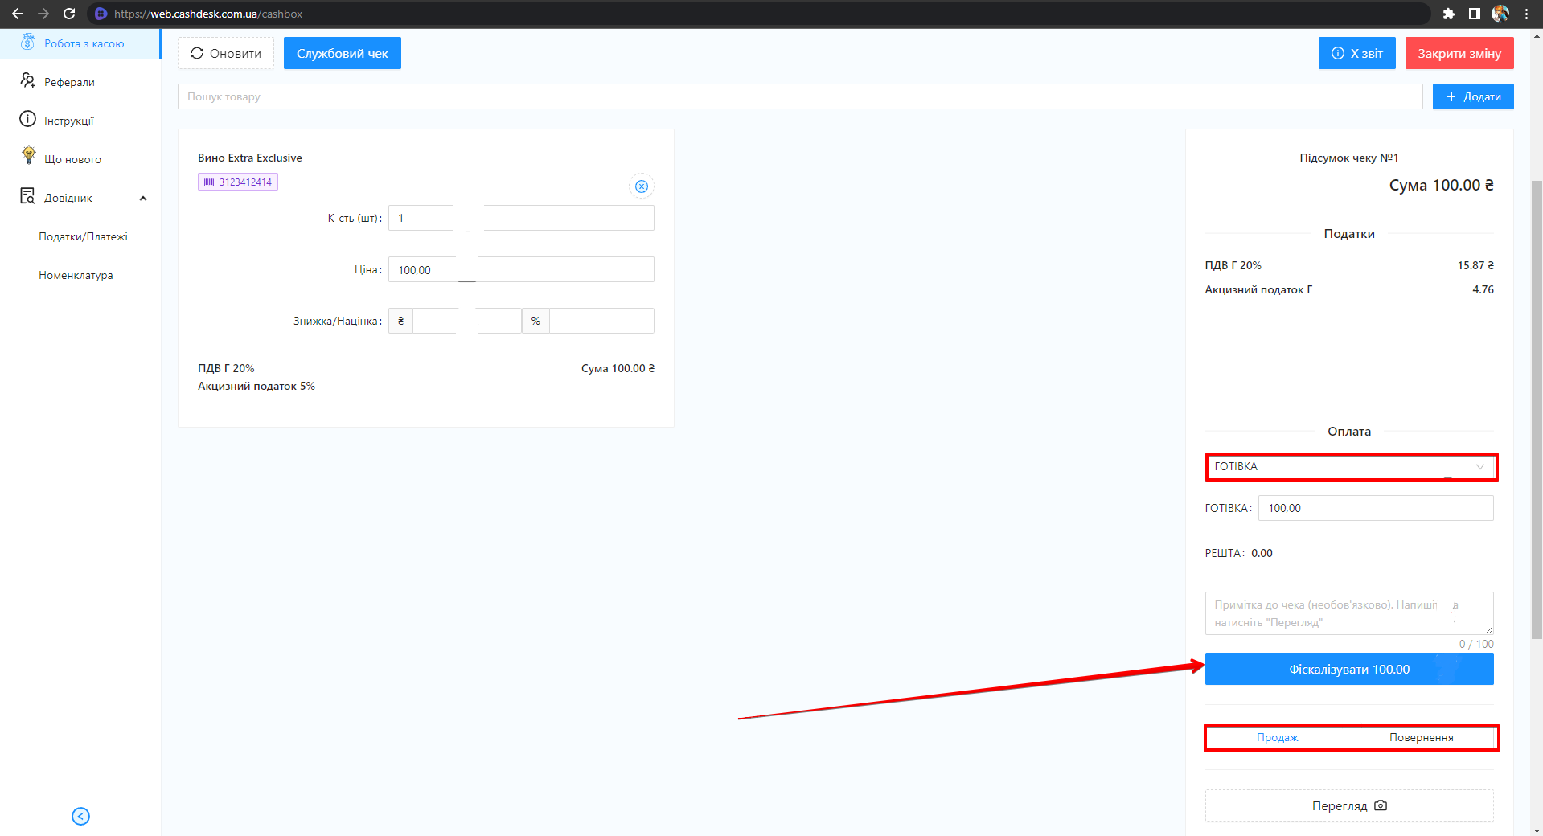Click the Закрити зміну button
Screen dimensions: 1543x836
coord(1459,54)
